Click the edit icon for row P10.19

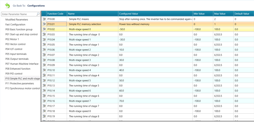tap(44, 116)
